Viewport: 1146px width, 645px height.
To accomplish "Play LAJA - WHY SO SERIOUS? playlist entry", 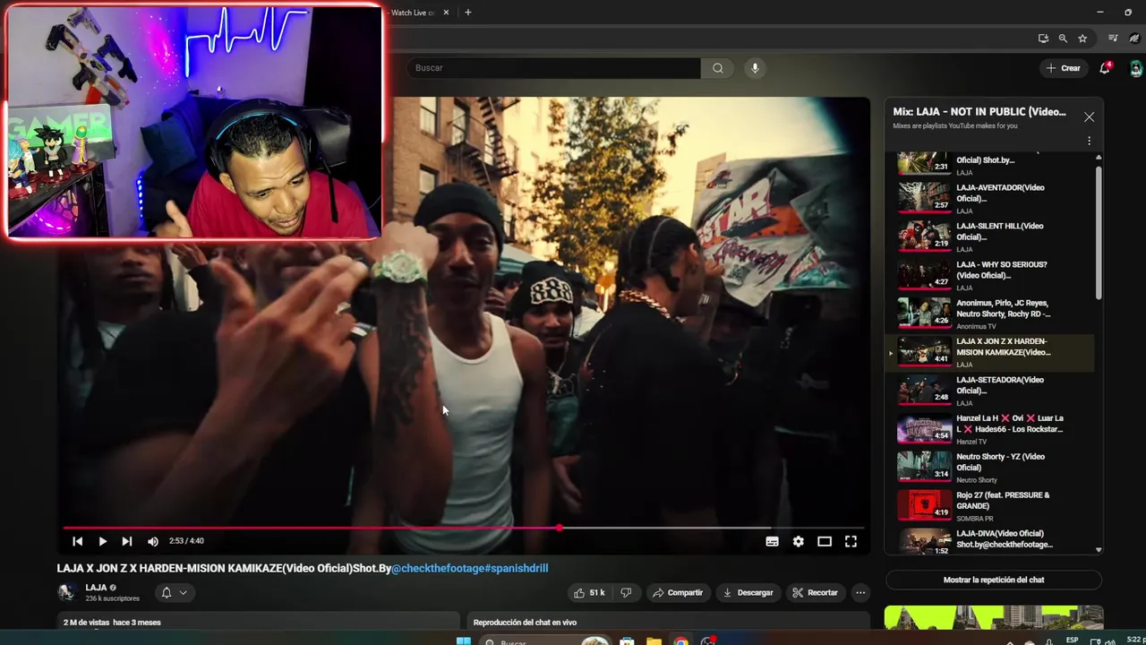I will [989, 275].
